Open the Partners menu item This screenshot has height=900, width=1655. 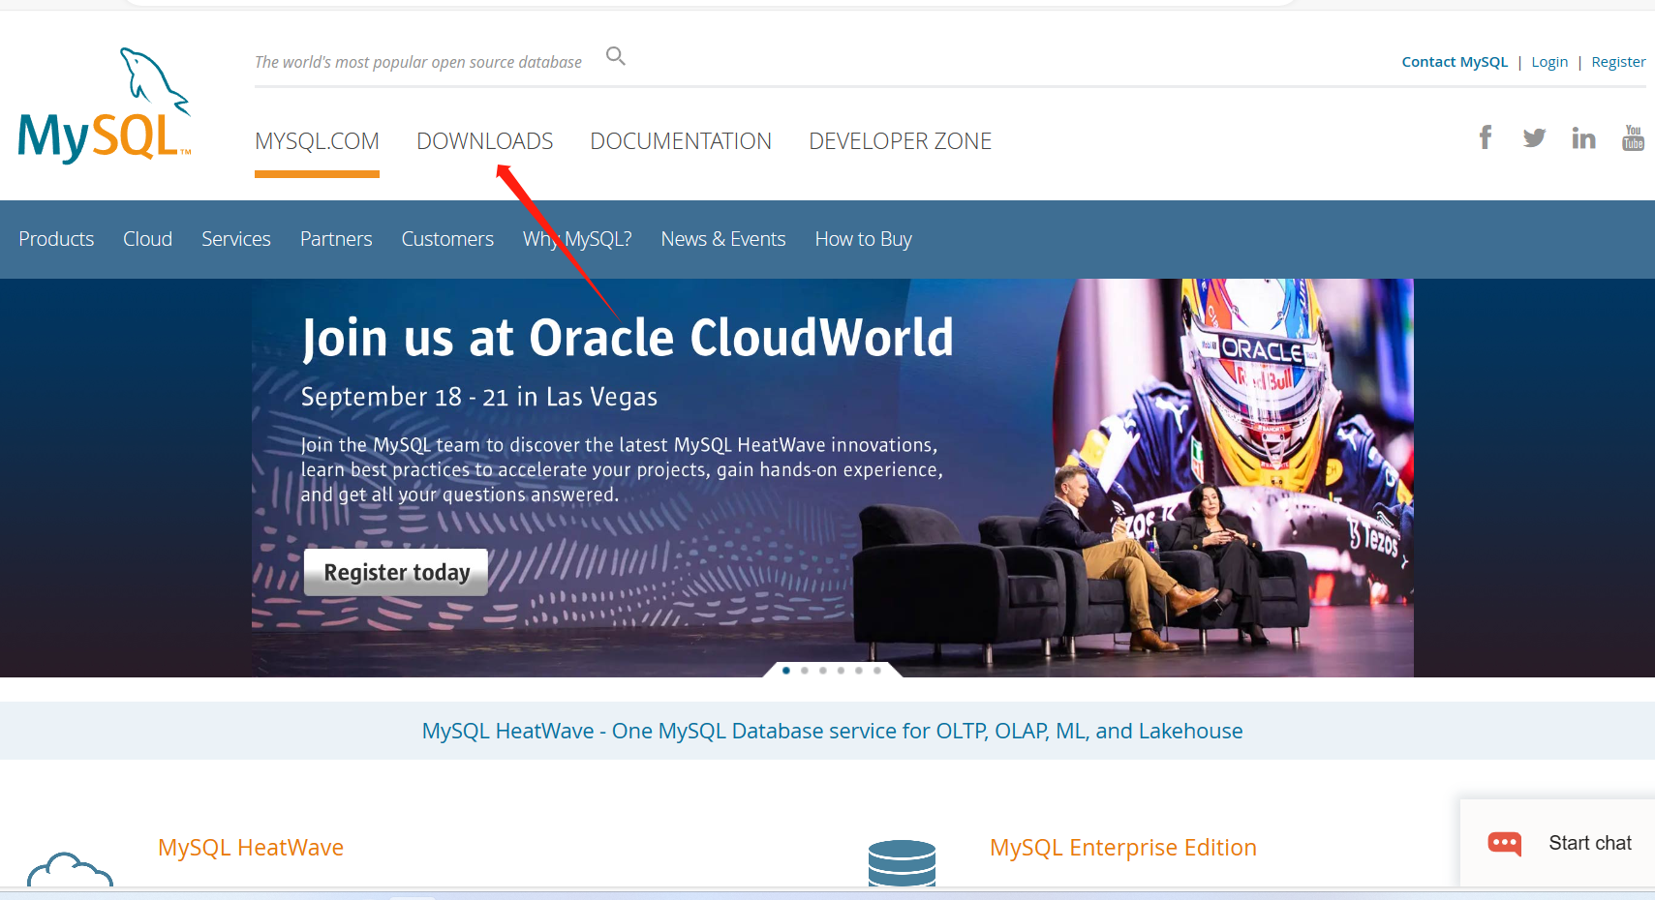point(336,239)
